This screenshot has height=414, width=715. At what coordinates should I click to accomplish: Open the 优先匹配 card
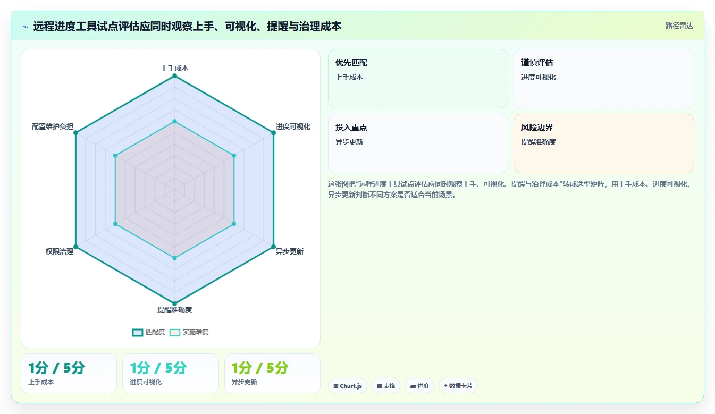point(418,79)
